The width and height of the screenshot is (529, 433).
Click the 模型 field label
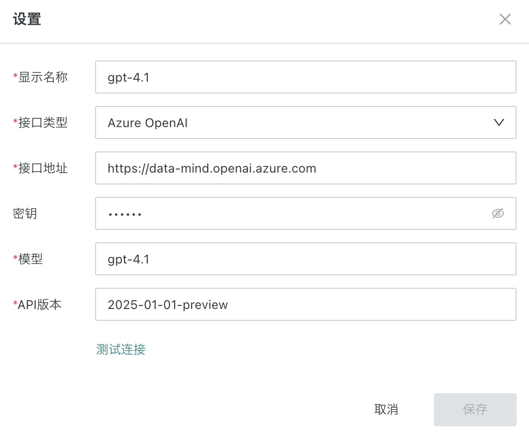pyautogui.click(x=30, y=259)
